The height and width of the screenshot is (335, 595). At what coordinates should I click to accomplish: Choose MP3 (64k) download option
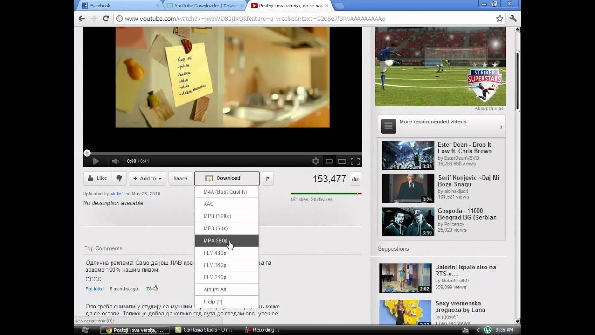(x=227, y=228)
